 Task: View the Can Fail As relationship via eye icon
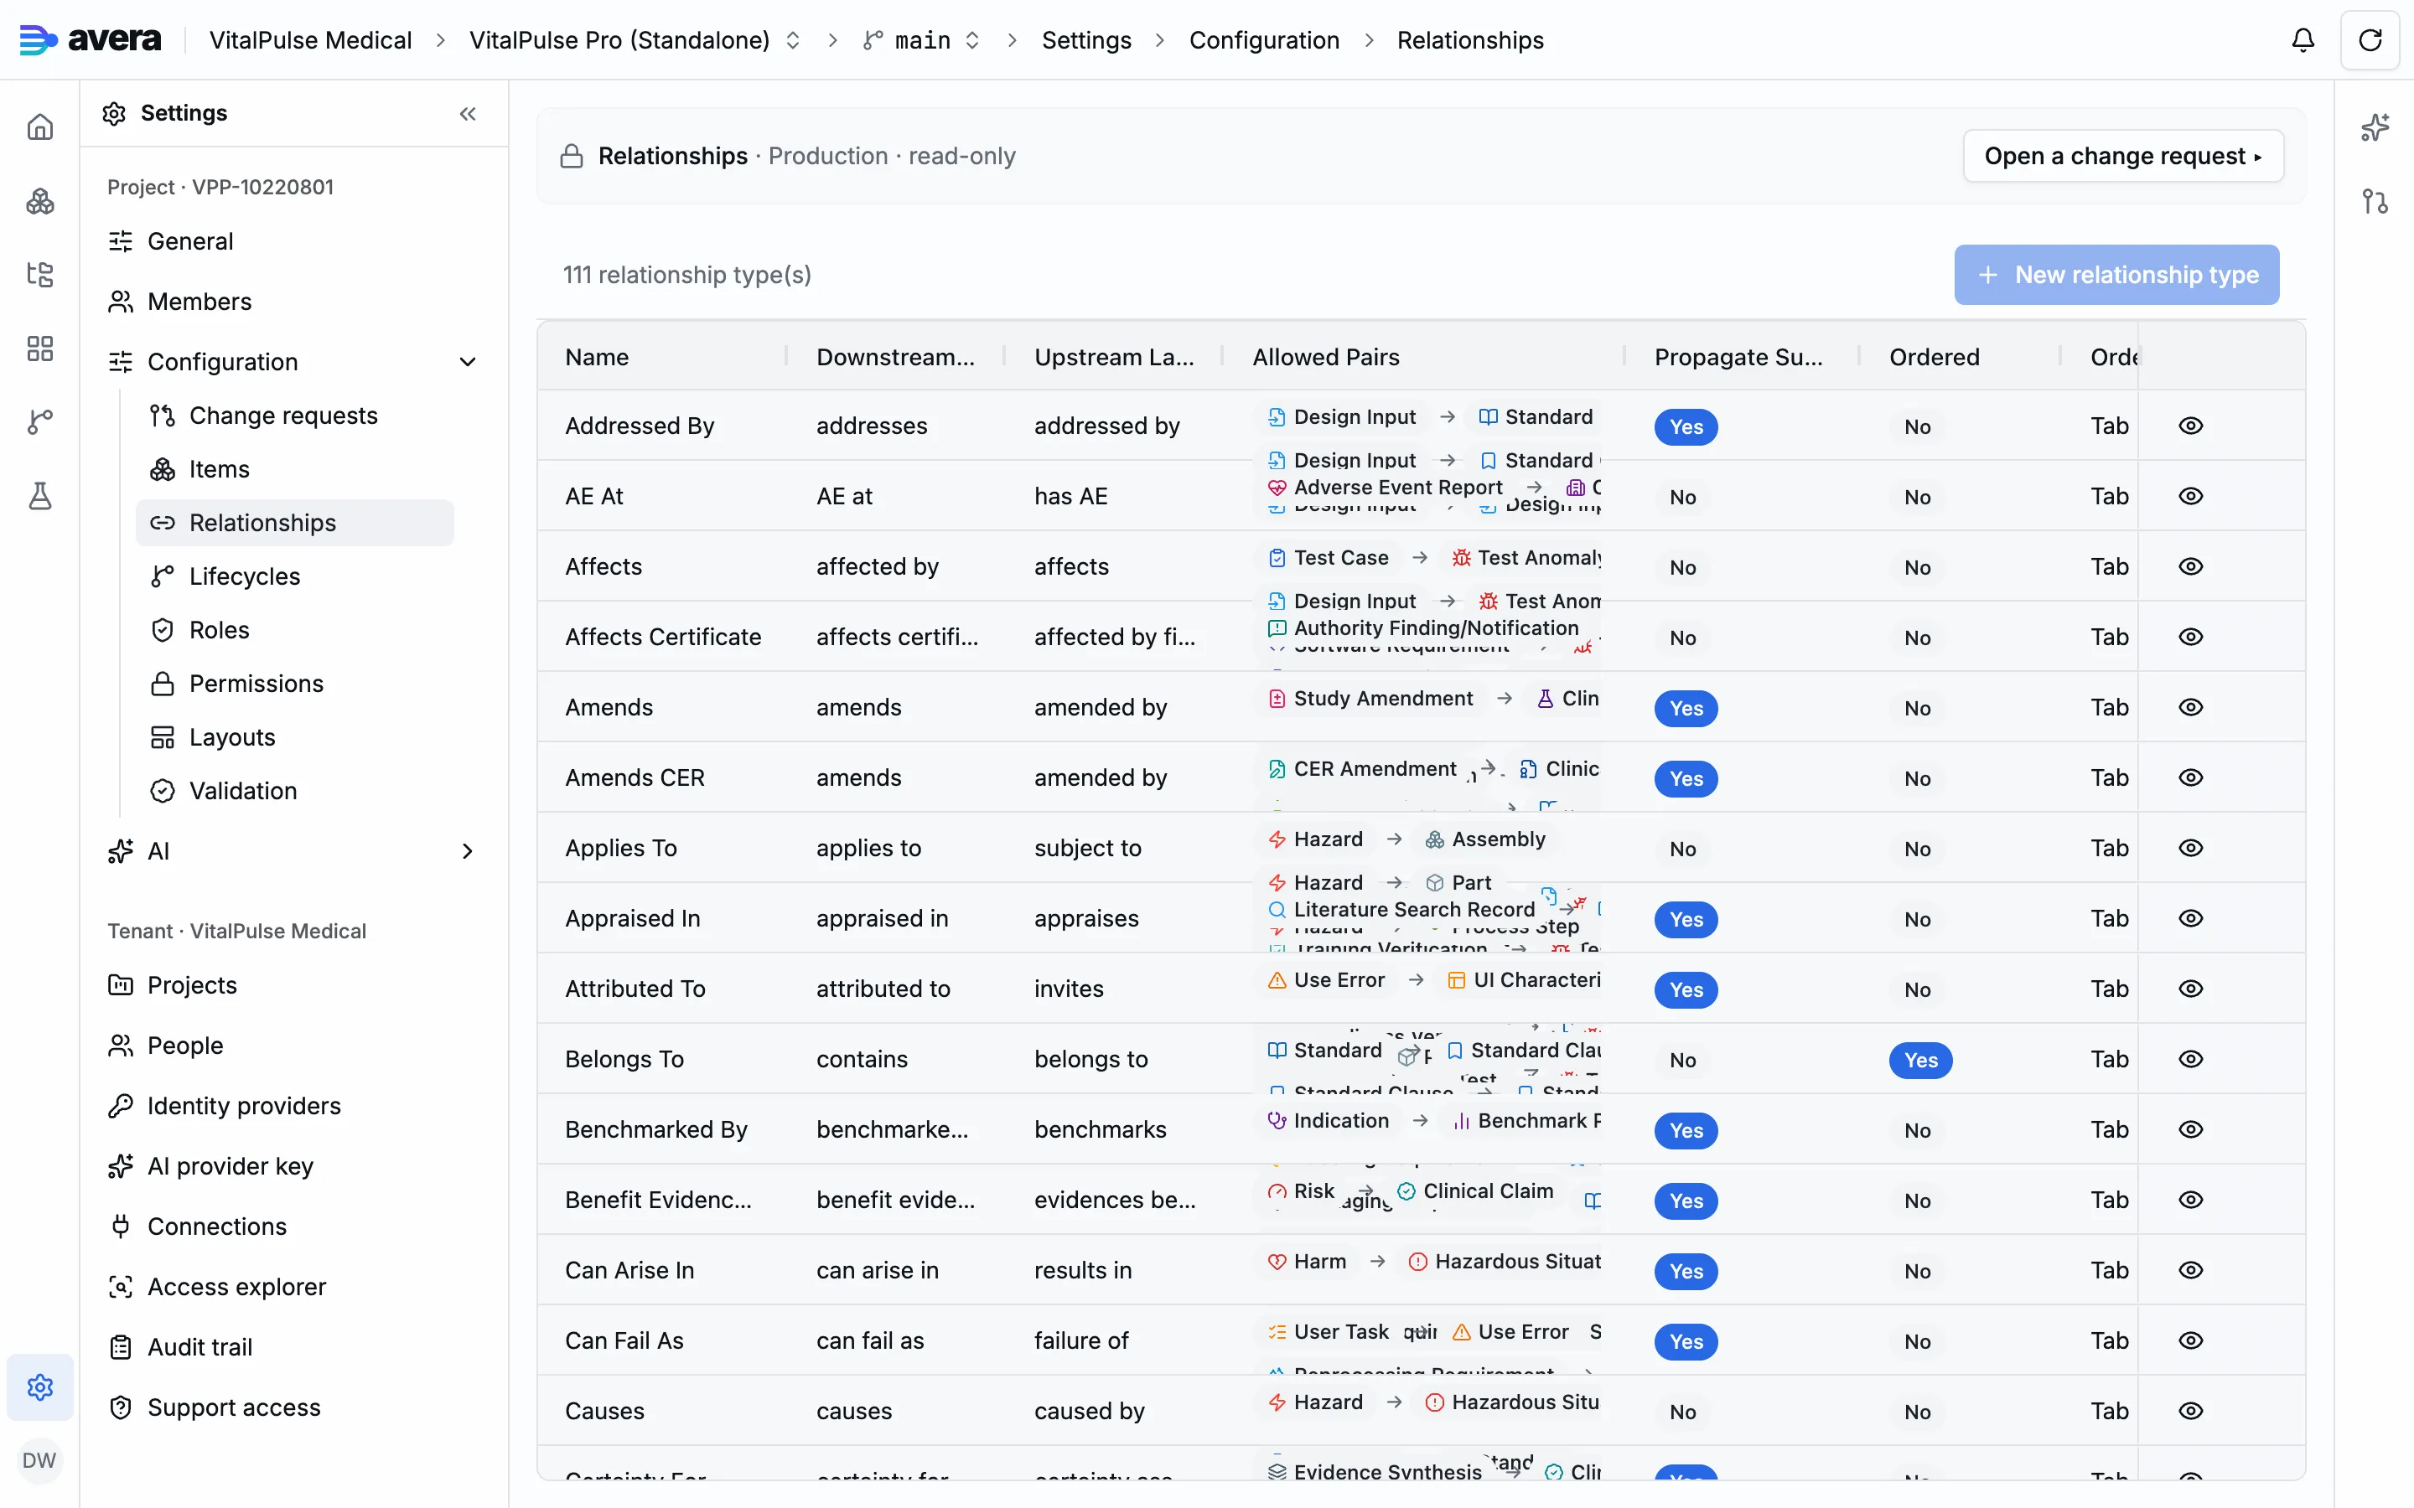coord(2189,1340)
